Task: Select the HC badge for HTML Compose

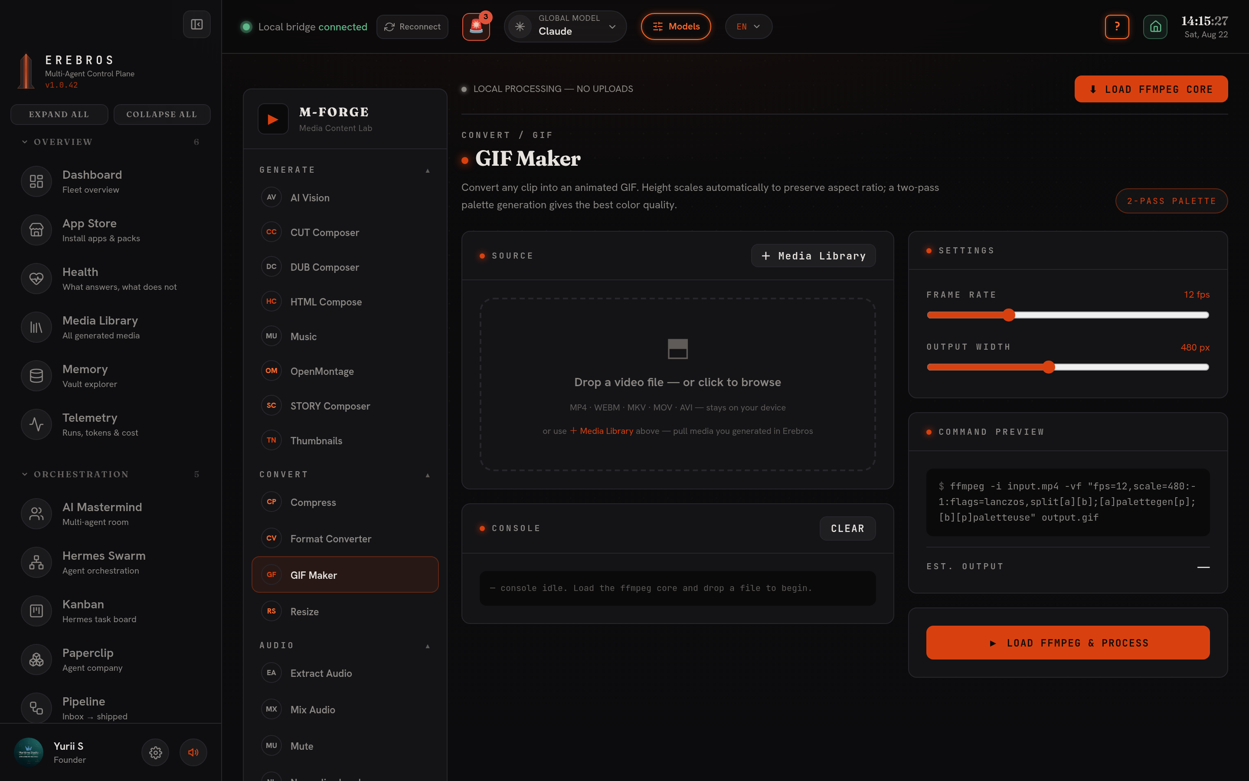Action: [271, 301]
